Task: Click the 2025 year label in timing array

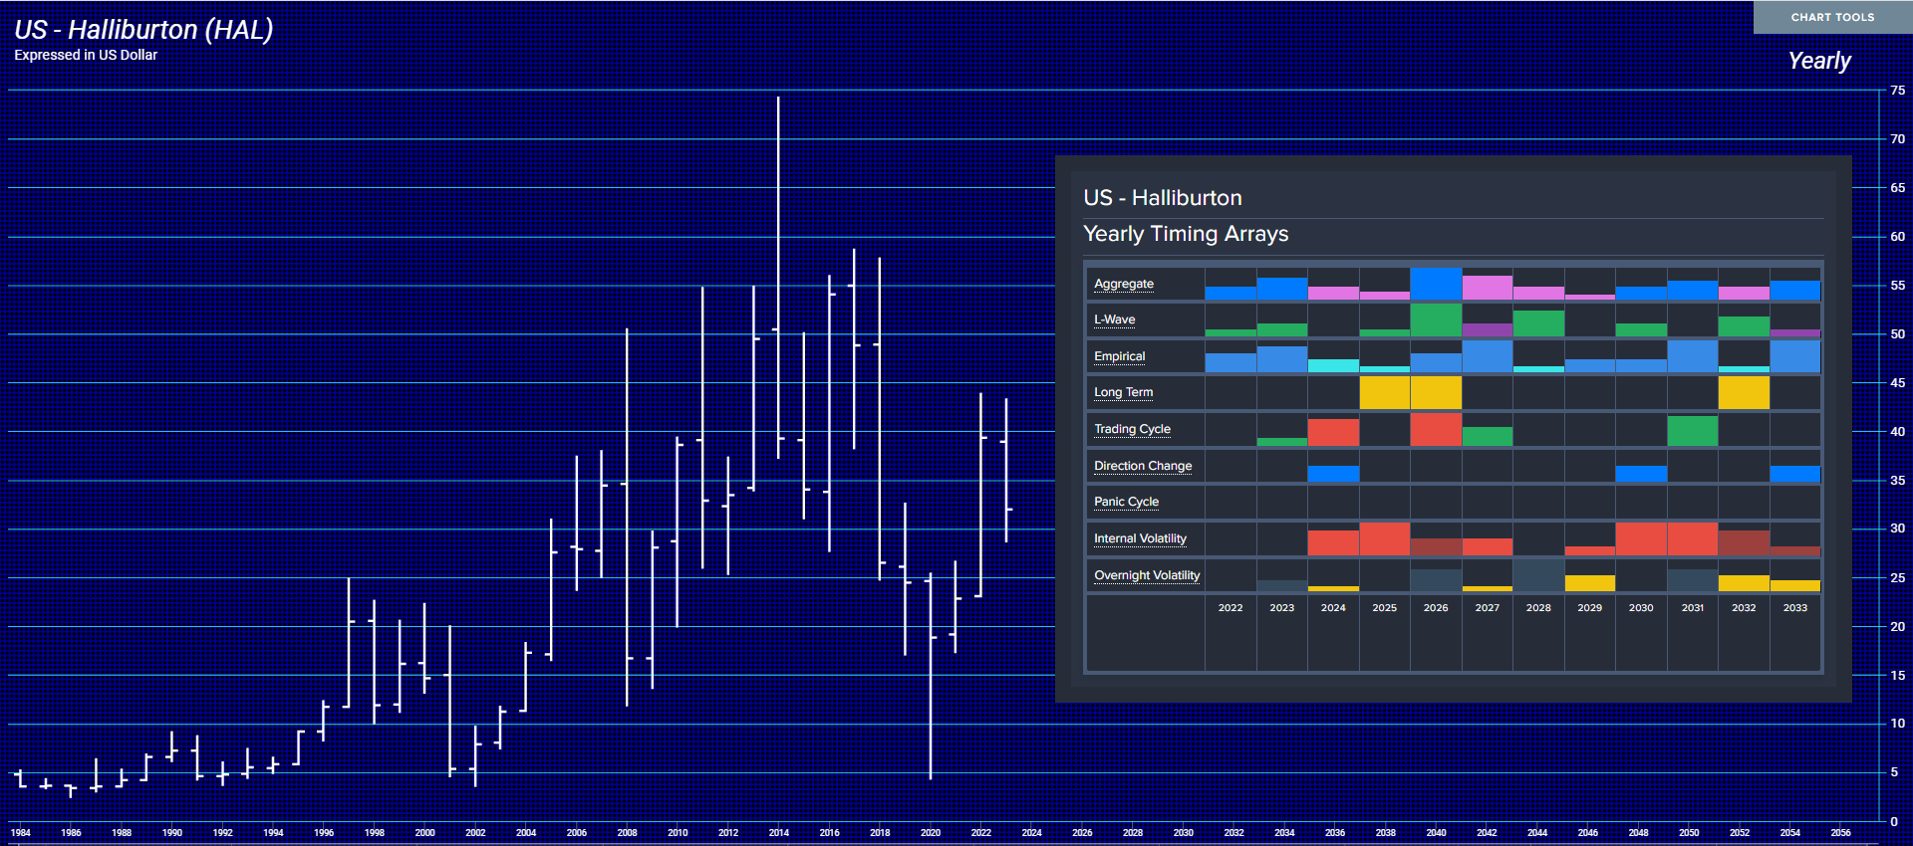Action: [1385, 607]
